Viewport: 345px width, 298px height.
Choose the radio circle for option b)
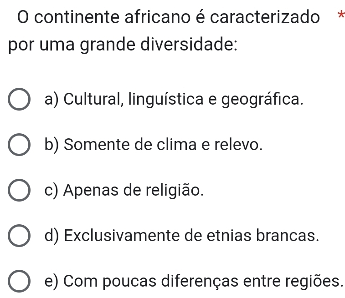click(x=20, y=146)
